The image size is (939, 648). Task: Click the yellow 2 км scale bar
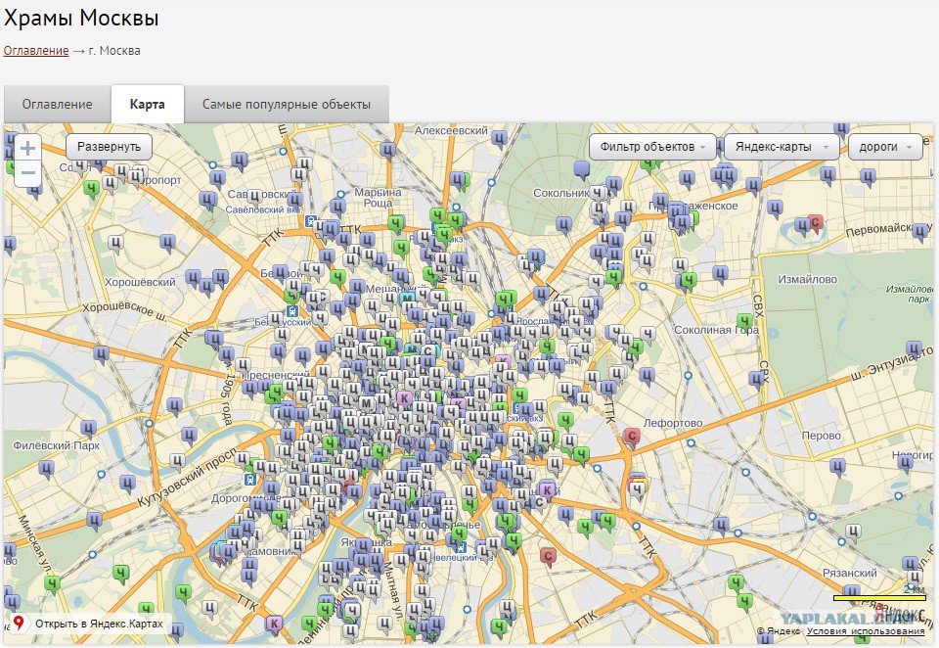coord(879,598)
